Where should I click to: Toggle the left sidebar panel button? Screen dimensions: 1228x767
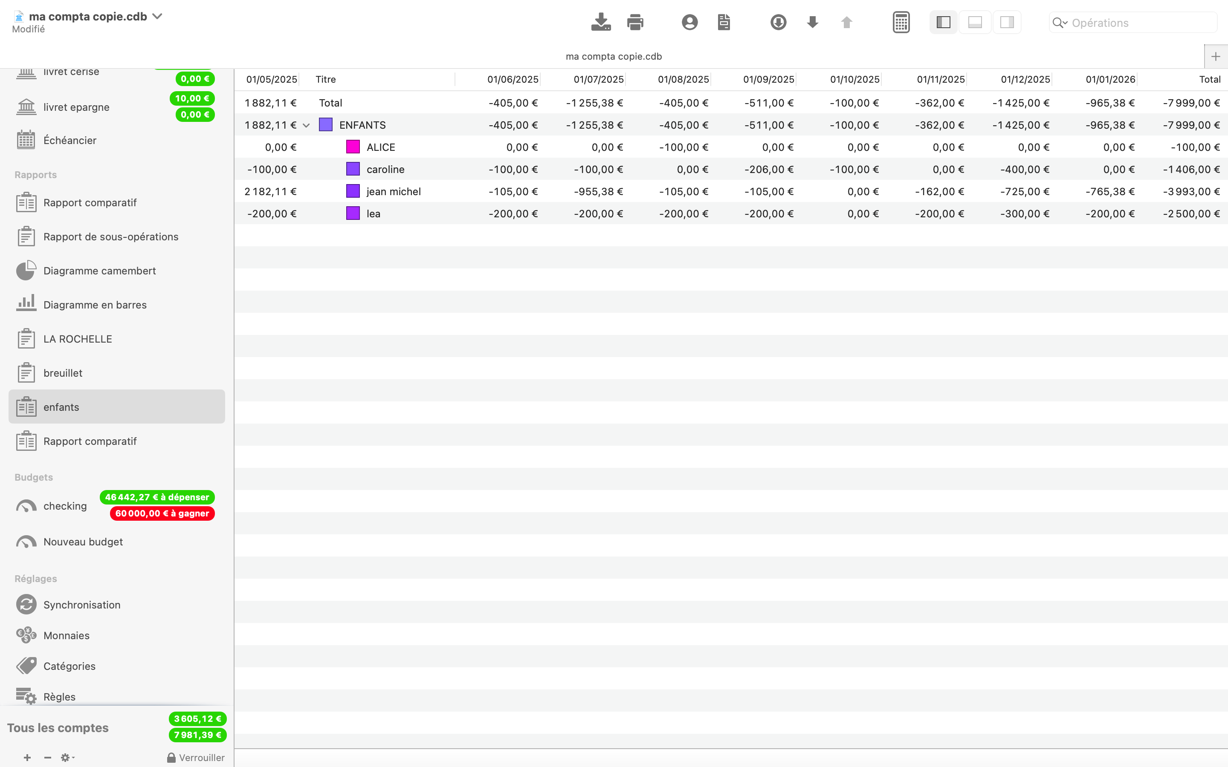(x=943, y=22)
